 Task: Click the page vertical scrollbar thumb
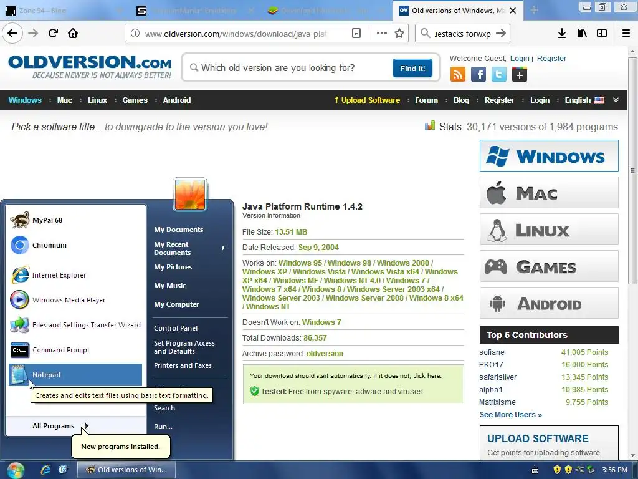[x=632, y=171]
